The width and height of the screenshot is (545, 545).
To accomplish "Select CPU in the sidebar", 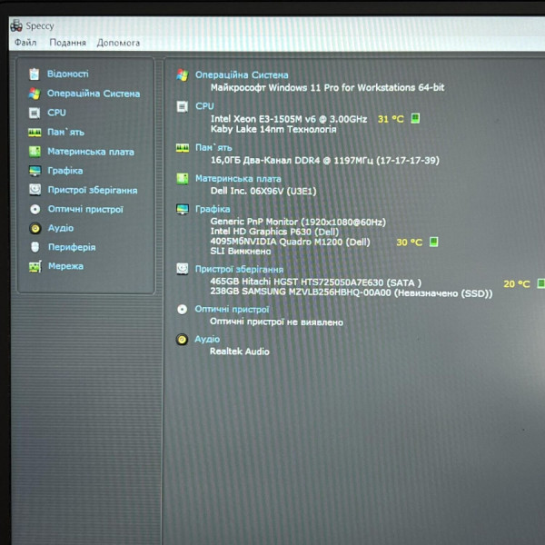I will point(56,113).
